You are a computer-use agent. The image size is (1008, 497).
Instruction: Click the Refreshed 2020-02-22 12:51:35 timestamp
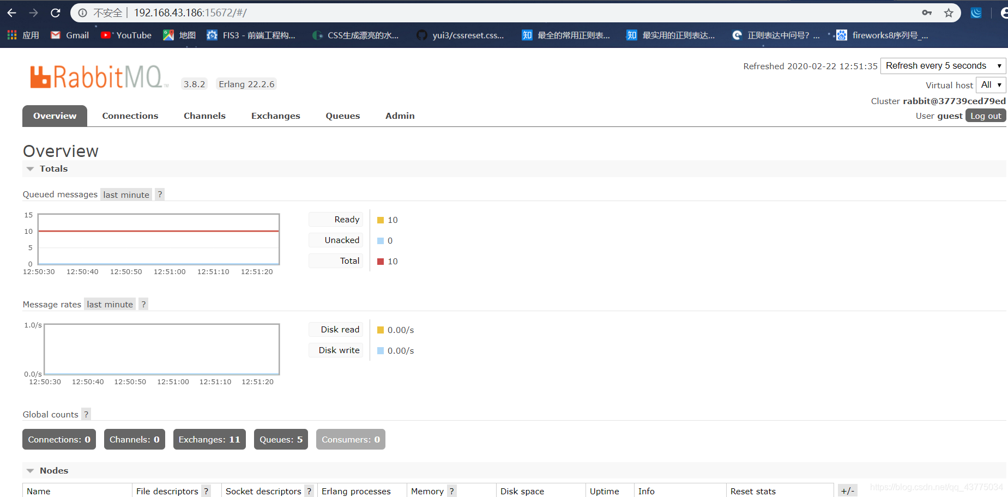pyautogui.click(x=810, y=66)
